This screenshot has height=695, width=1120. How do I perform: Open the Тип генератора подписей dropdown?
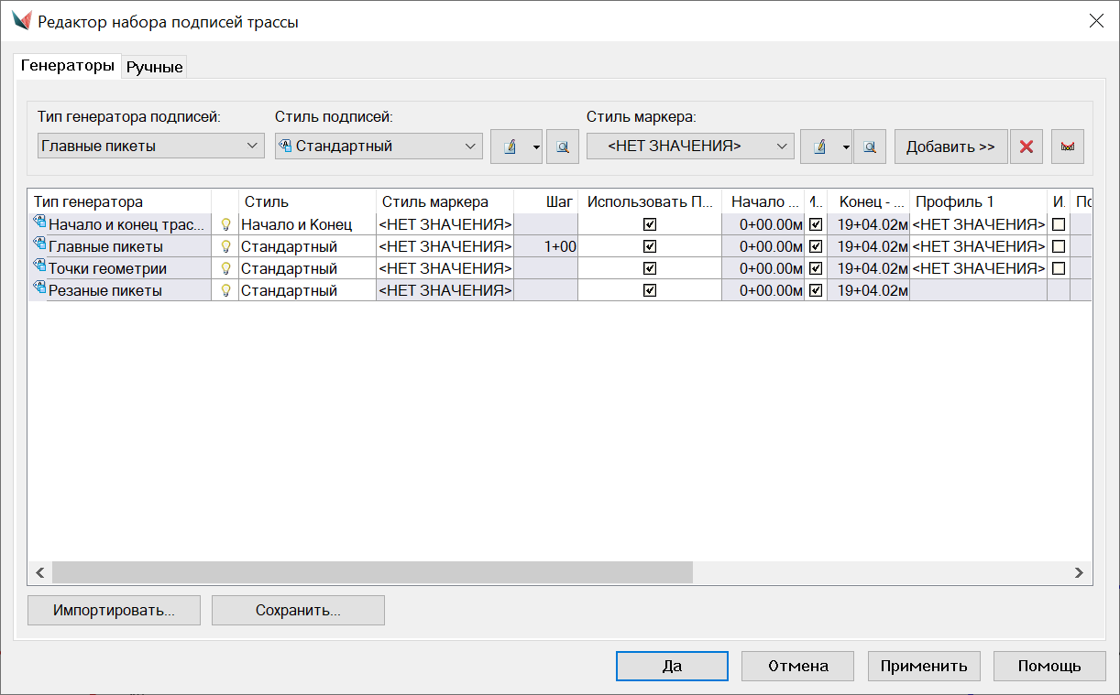(x=151, y=146)
